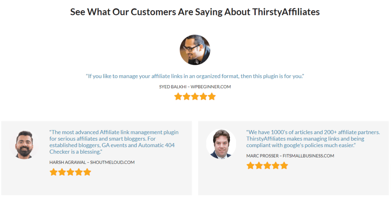Click the second star under Syed Balkhi's testimonial
This screenshot has width=391, height=197.
187,97
